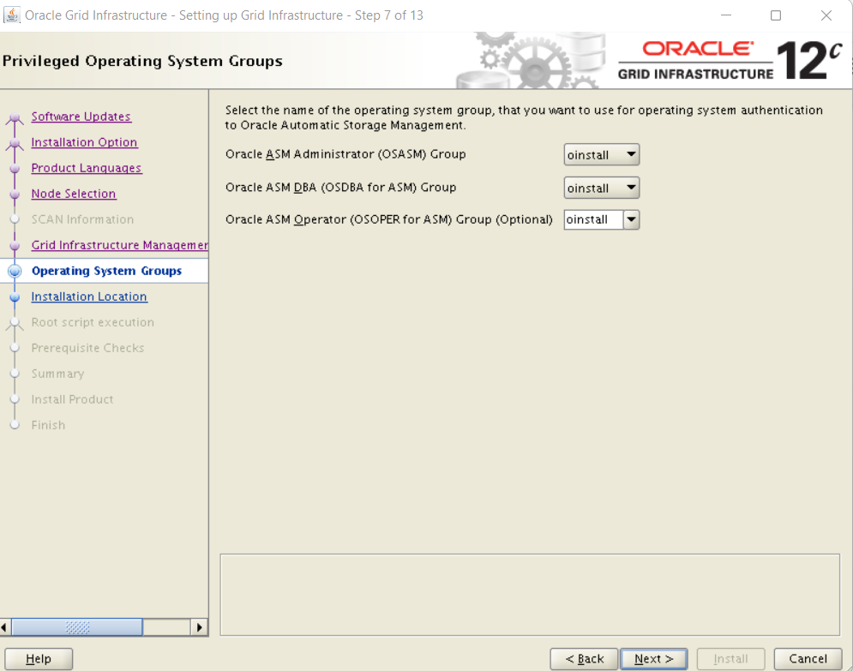The width and height of the screenshot is (853, 671).
Task: Click the Back button
Action: (x=584, y=659)
